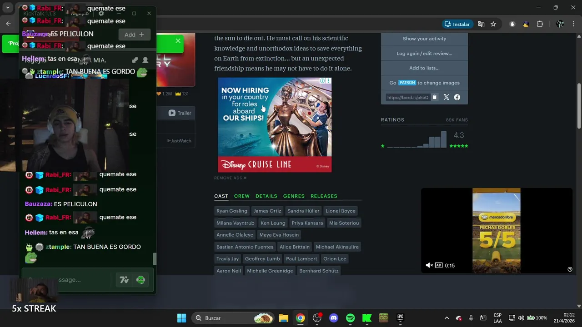Copy share link with clipboard icon
The image size is (582, 327).
tap(434, 97)
